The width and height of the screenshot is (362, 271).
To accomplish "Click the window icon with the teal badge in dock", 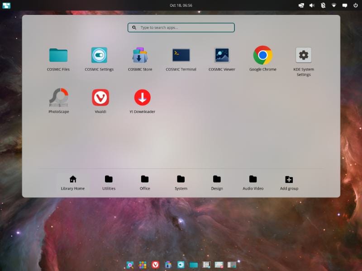I will pyautogui.click(x=206, y=265).
